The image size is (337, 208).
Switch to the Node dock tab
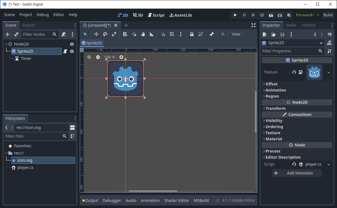(291, 25)
